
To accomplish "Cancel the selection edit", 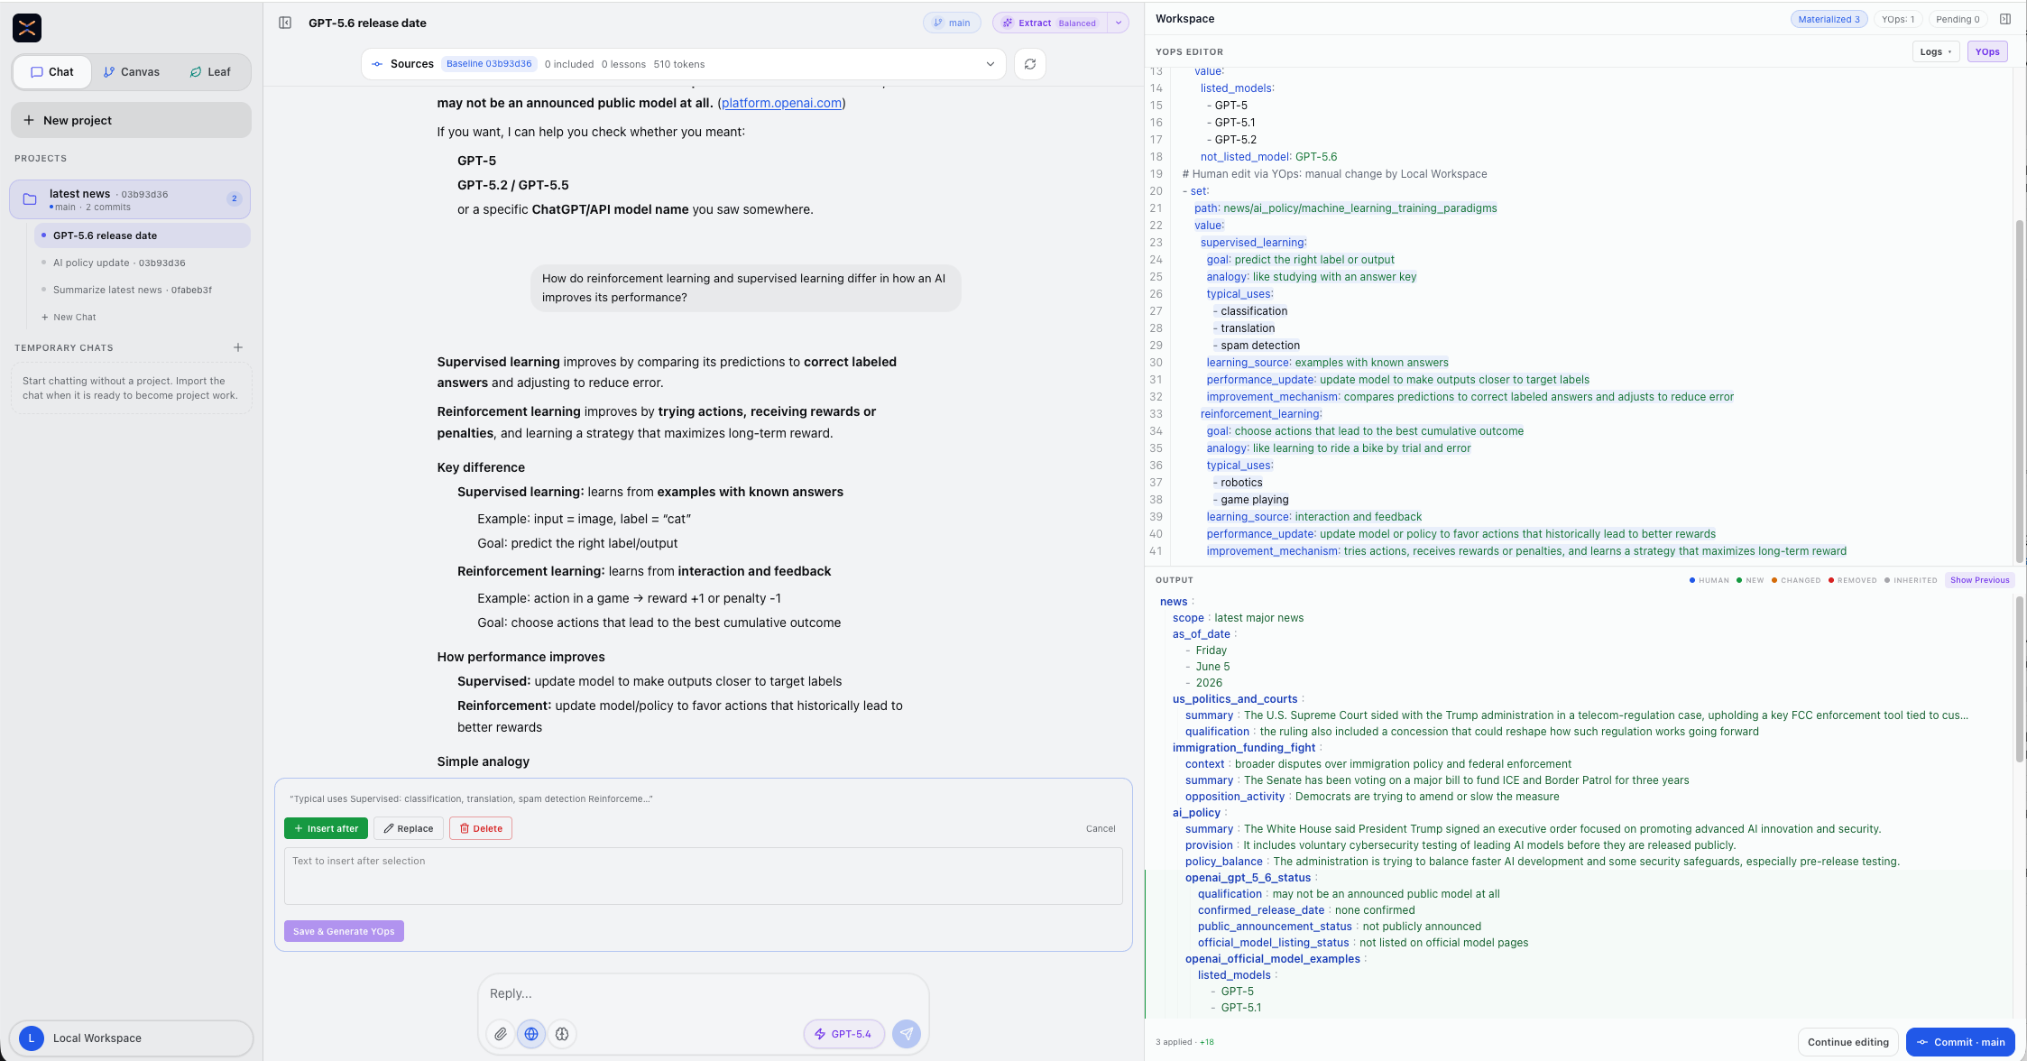I will coord(1101,828).
